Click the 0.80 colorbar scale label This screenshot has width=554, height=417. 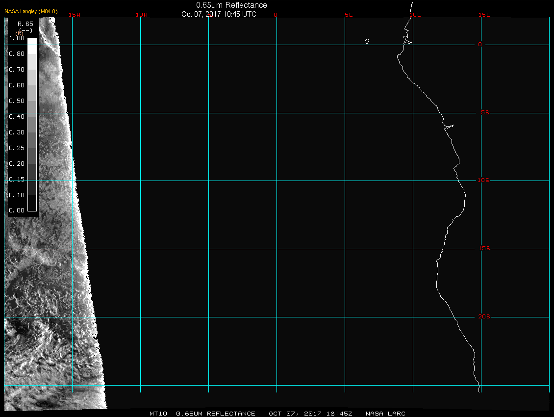[17, 54]
